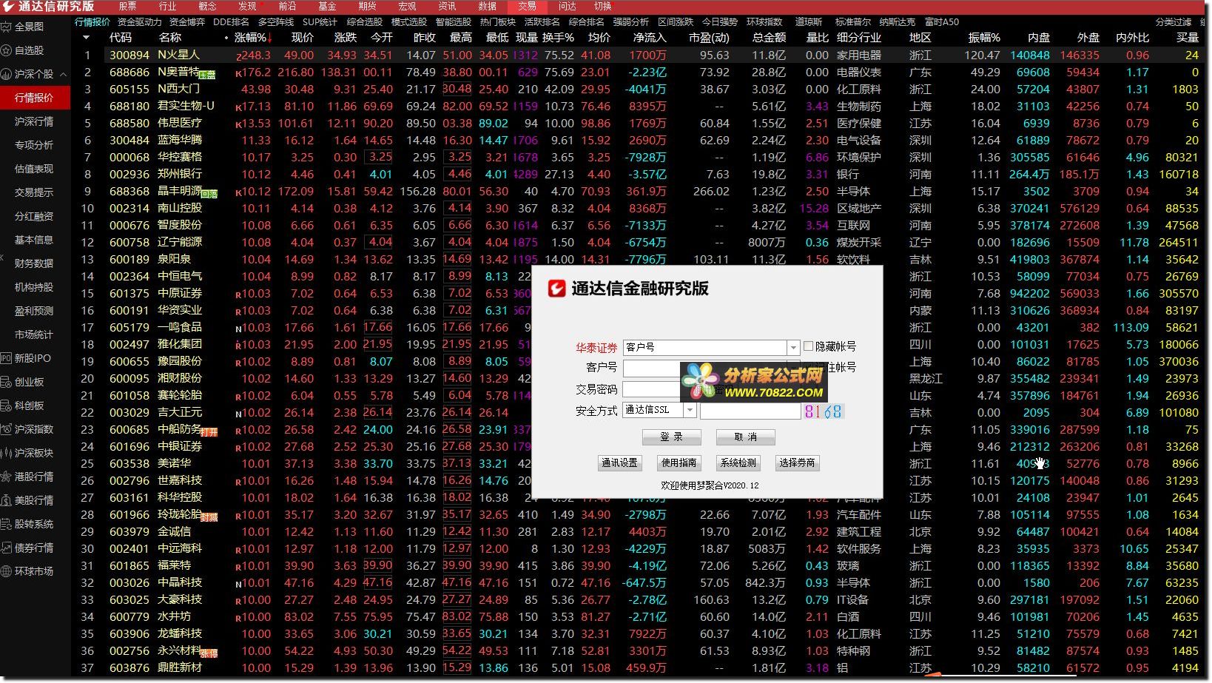Open the 期货 top menu
The width and height of the screenshot is (1212, 683).
point(367,6)
